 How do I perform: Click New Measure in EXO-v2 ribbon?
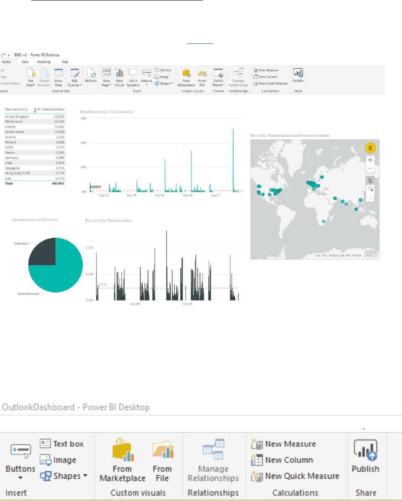pos(266,70)
